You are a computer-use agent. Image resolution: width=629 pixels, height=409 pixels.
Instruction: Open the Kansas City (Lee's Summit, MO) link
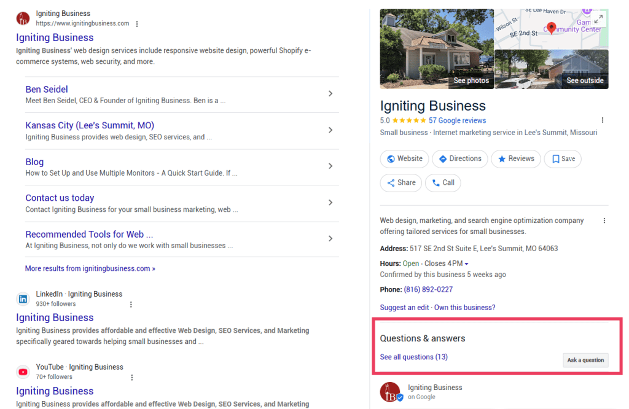pyautogui.click(x=90, y=125)
